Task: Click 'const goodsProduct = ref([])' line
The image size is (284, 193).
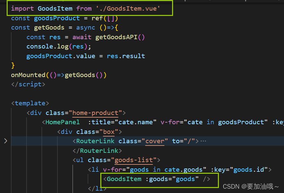Action: (64, 18)
